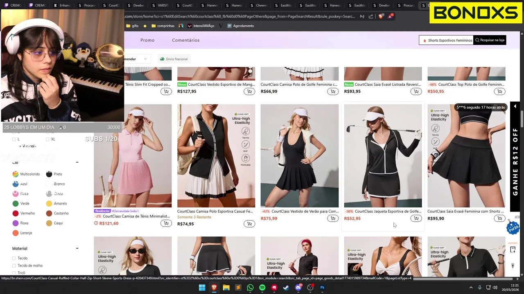
Task: Add the R$95,90 Saia Evasê to cart
Action: click(x=500, y=218)
